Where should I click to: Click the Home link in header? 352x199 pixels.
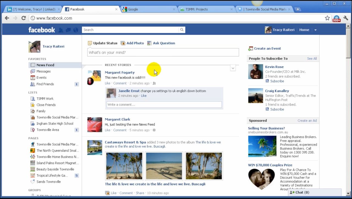pyautogui.click(x=304, y=30)
